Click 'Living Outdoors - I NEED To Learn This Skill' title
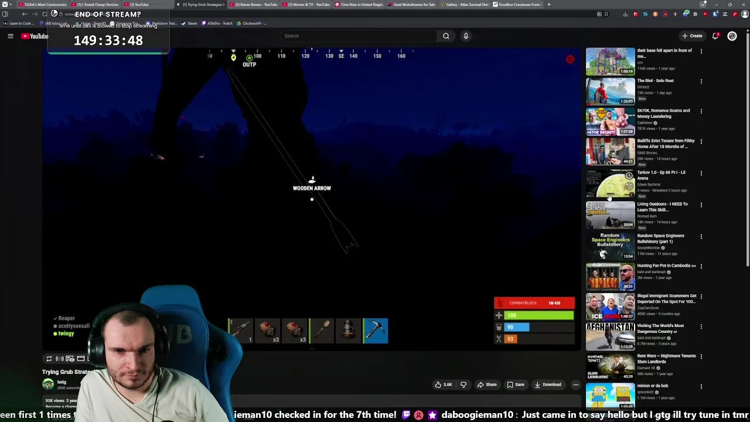The image size is (750, 422). coord(663,207)
